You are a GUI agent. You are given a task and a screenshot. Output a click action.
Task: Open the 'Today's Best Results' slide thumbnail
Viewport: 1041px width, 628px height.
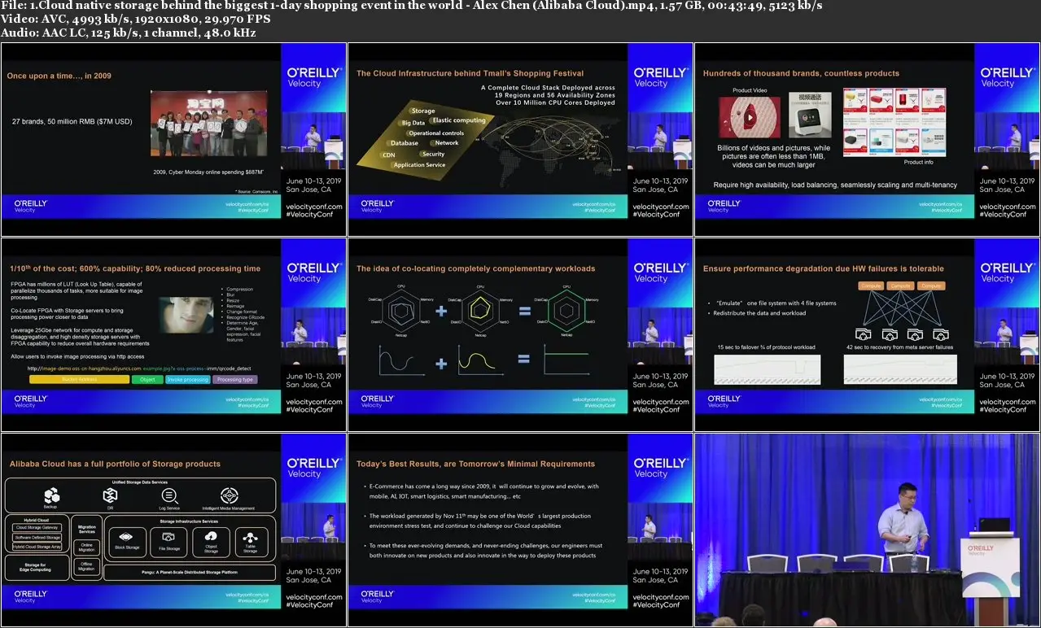tap(520, 530)
